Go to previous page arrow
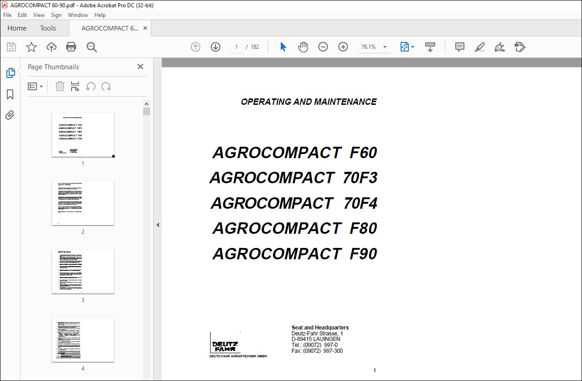The width and height of the screenshot is (582, 381). click(x=196, y=47)
